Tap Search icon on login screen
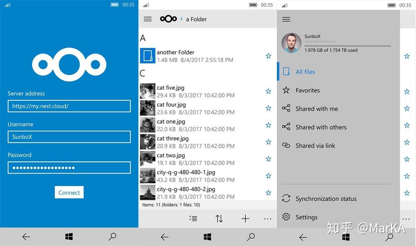The height and width of the screenshot is (246, 416). tap(112, 237)
